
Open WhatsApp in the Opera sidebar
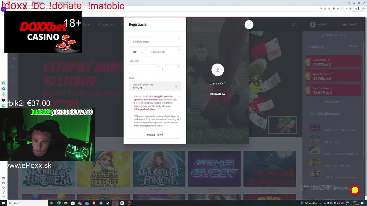[3, 94]
